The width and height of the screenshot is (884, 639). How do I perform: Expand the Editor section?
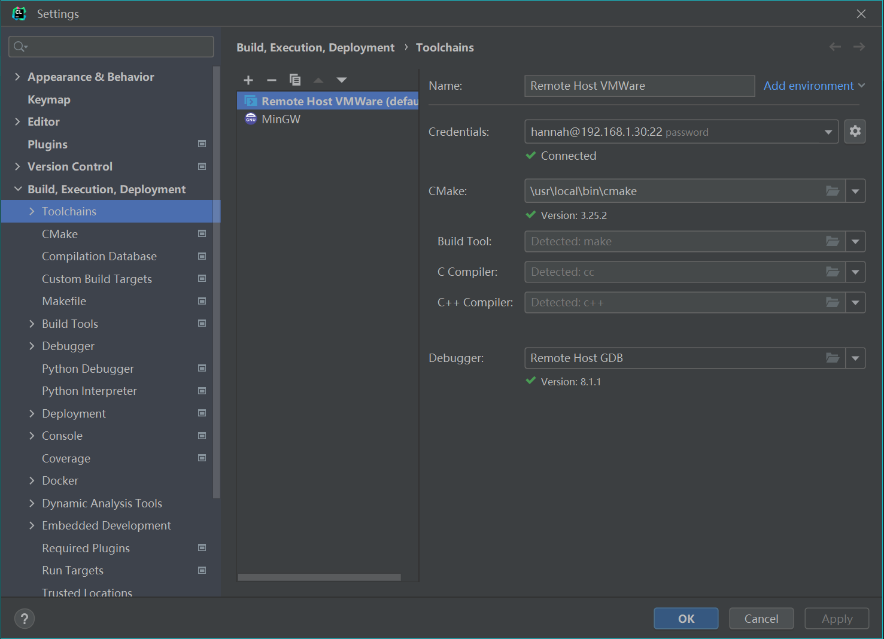click(x=17, y=121)
